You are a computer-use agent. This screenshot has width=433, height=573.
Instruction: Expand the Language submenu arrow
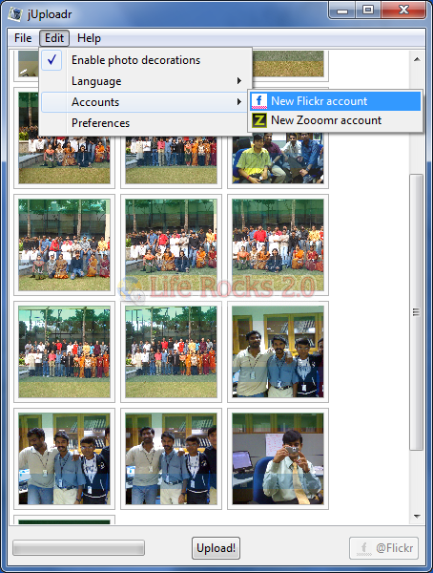(239, 81)
